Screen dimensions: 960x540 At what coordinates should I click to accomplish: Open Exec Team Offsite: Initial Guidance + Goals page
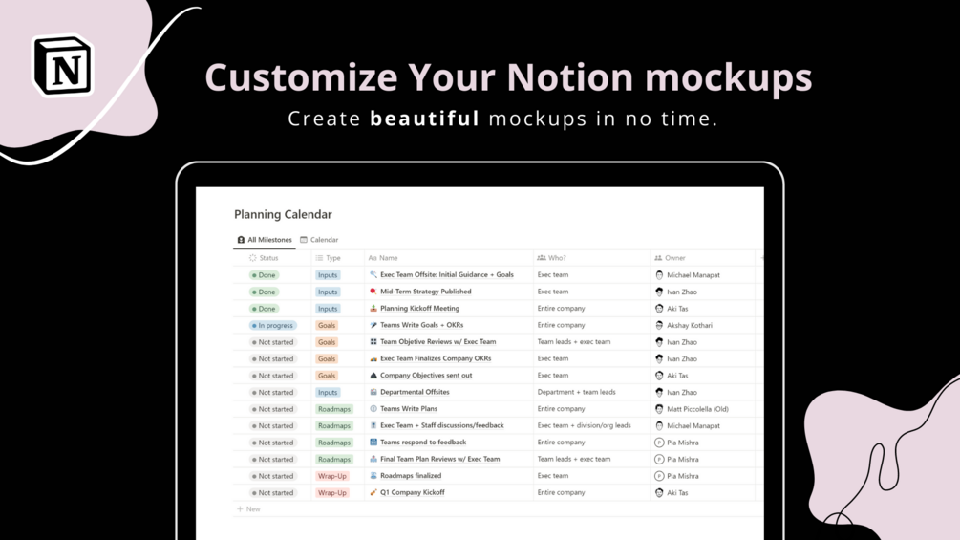pyautogui.click(x=447, y=275)
